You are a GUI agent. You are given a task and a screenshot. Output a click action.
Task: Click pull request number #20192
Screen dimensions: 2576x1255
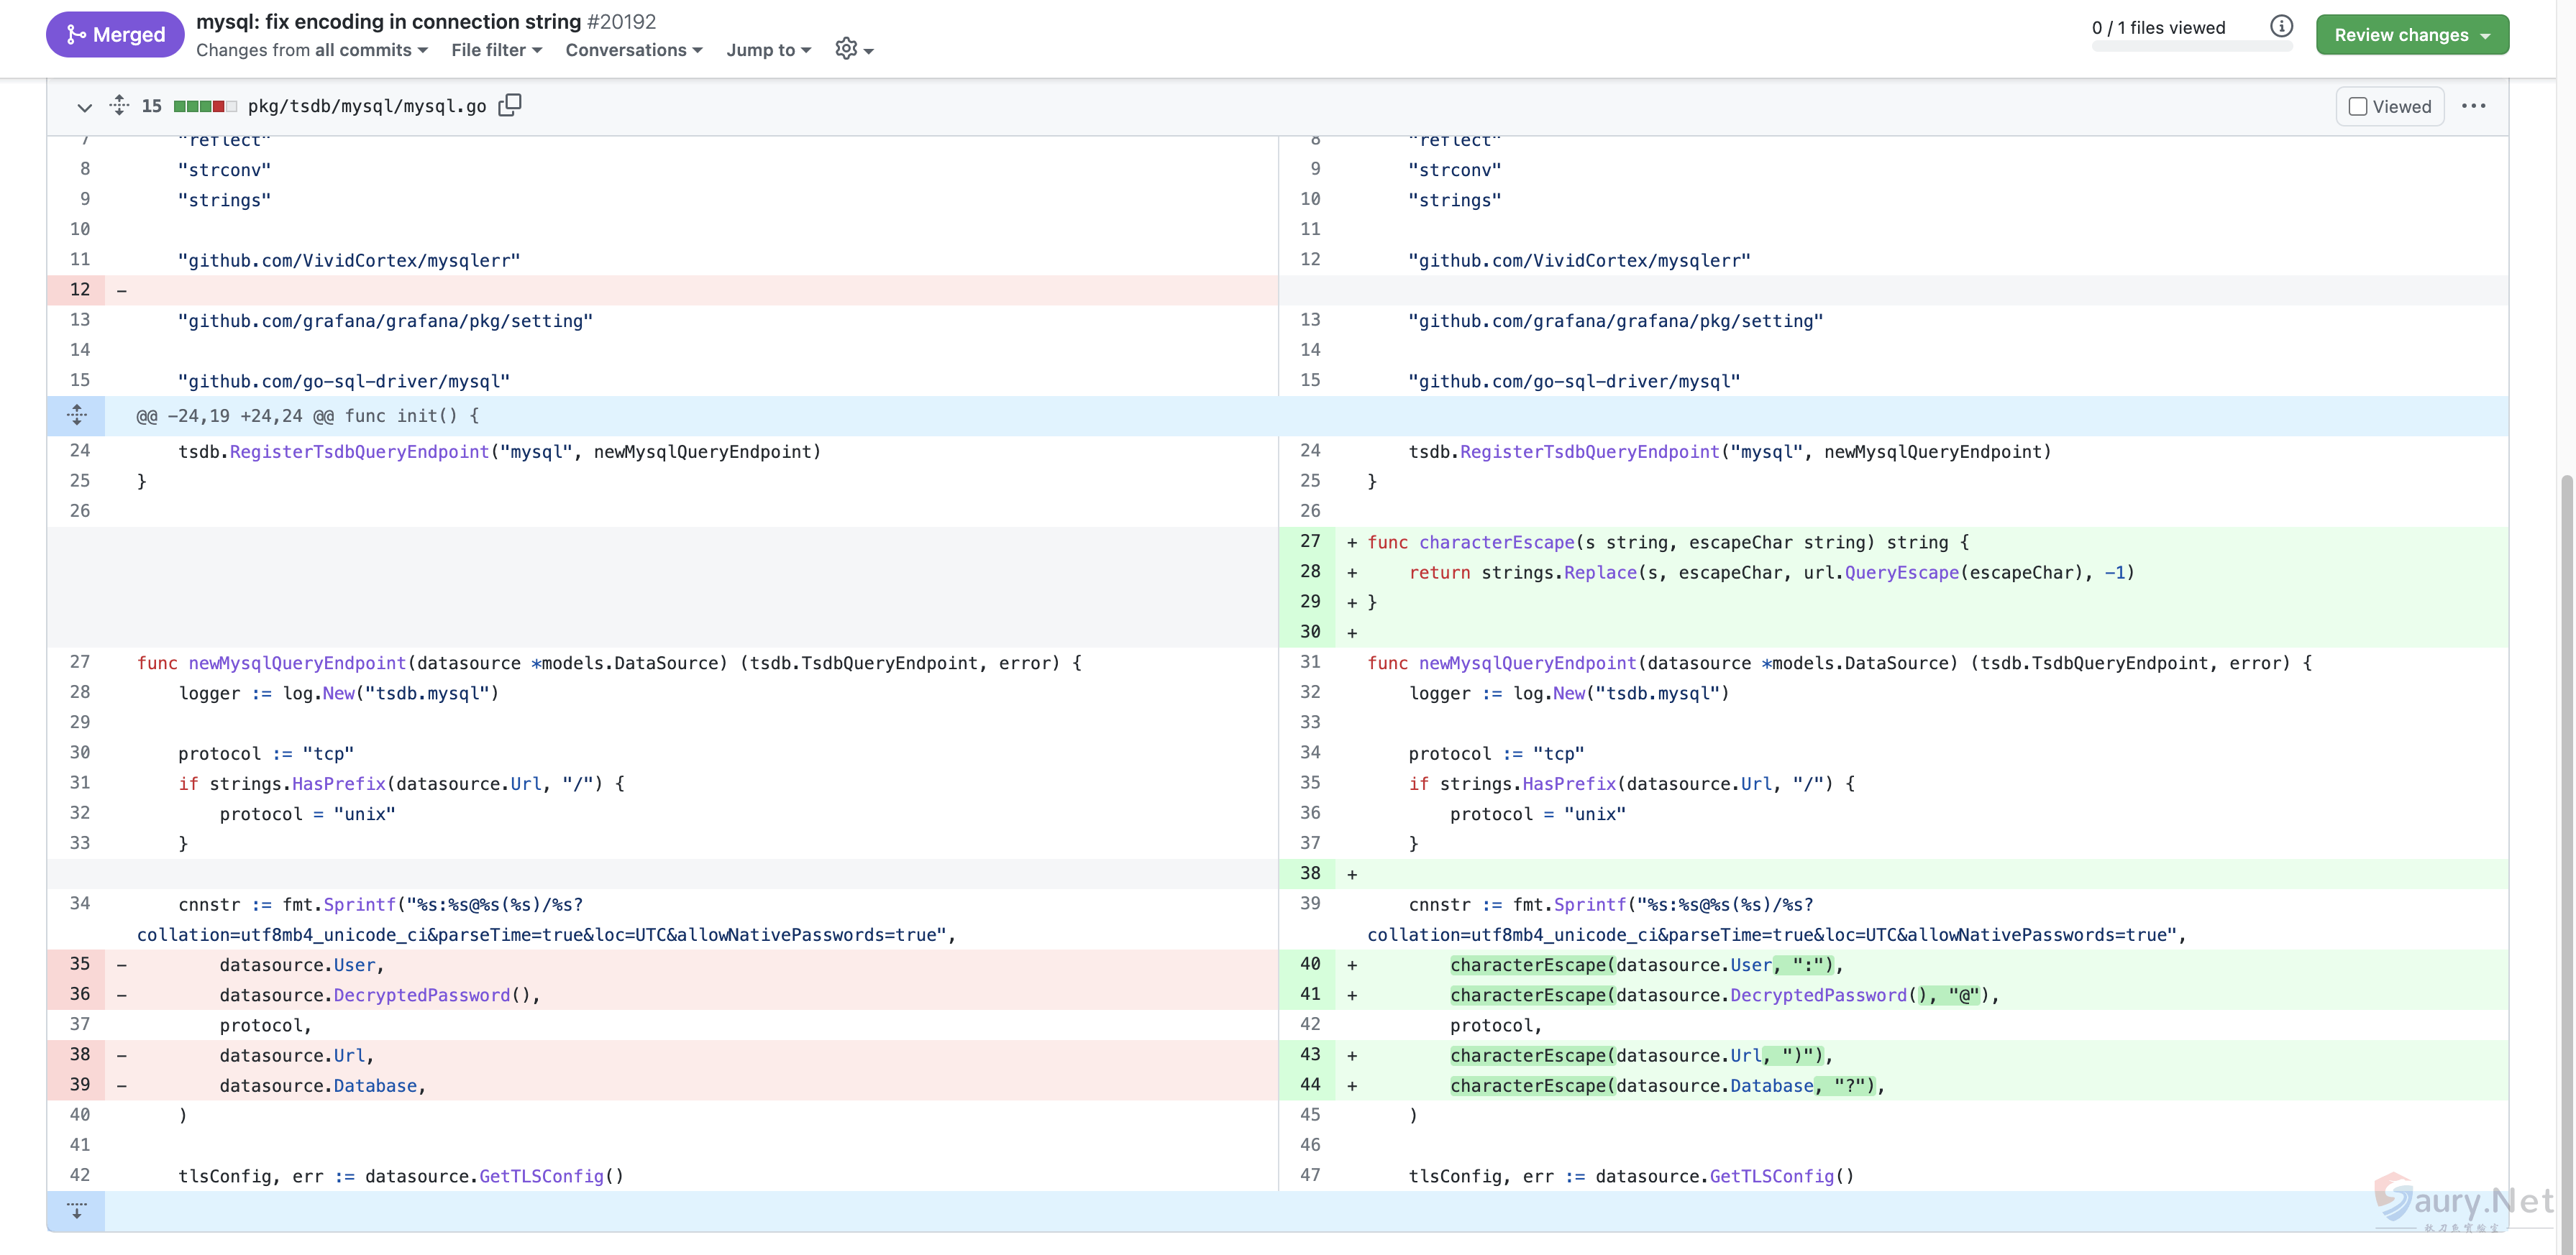click(x=621, y=21)
